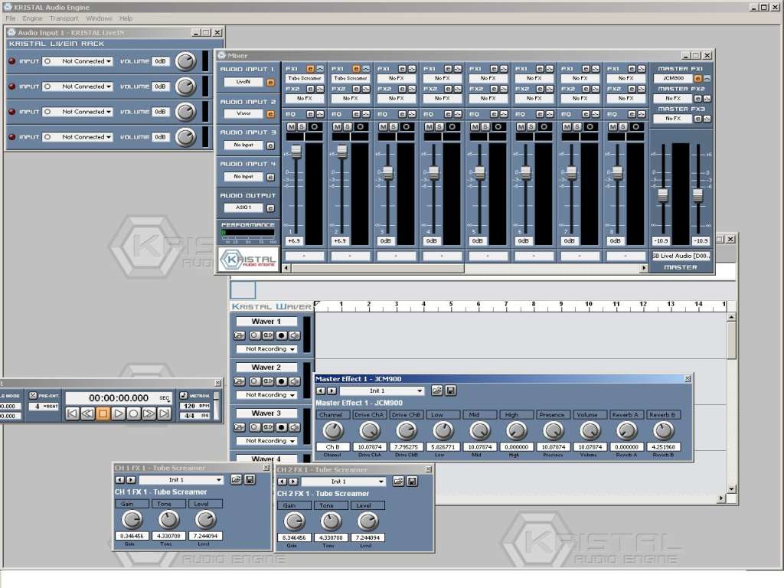
Task: Open editor for Audio Input 3
Action: click(270, 145)
